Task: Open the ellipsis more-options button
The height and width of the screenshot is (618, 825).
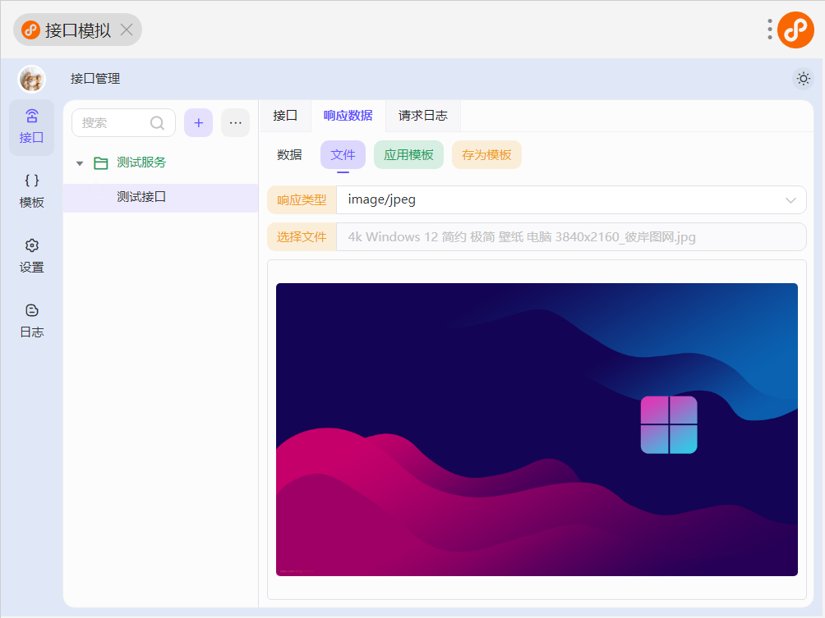Action: point(235,123)
